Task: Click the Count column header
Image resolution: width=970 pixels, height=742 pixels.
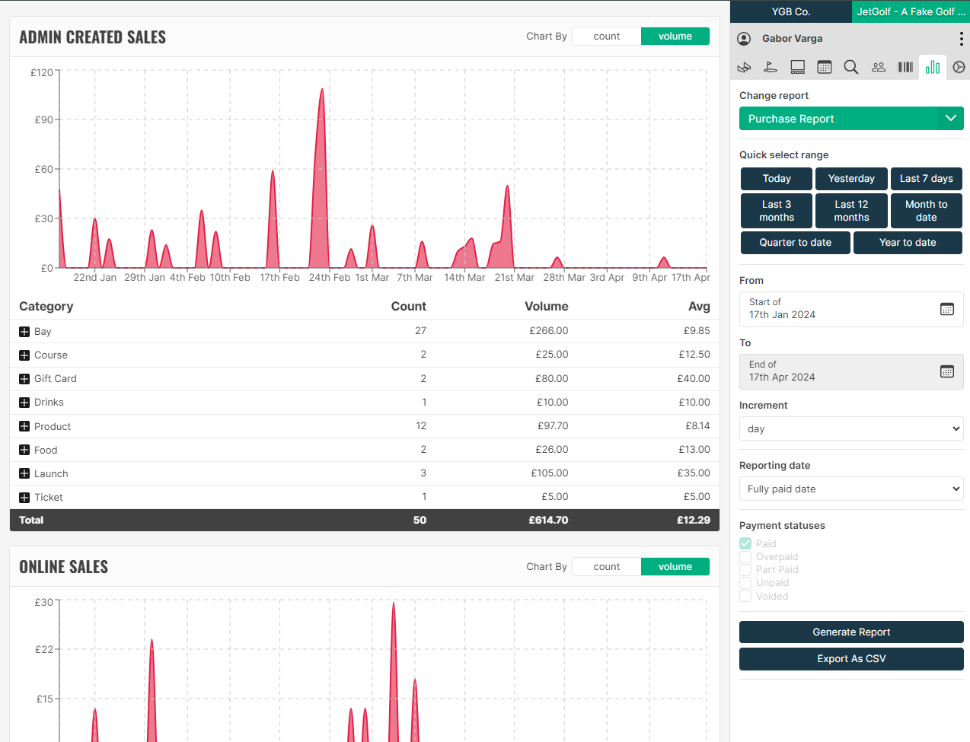Action: 409,307
